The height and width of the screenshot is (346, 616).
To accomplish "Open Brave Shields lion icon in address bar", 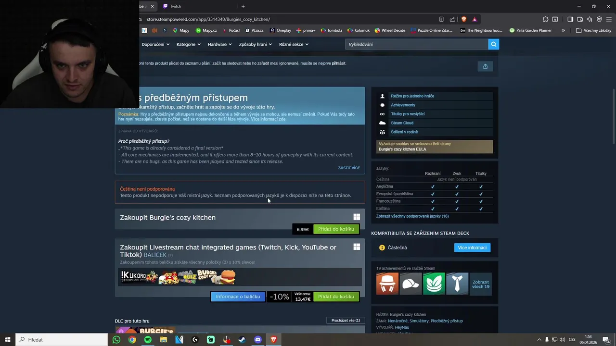I will 464,19.
